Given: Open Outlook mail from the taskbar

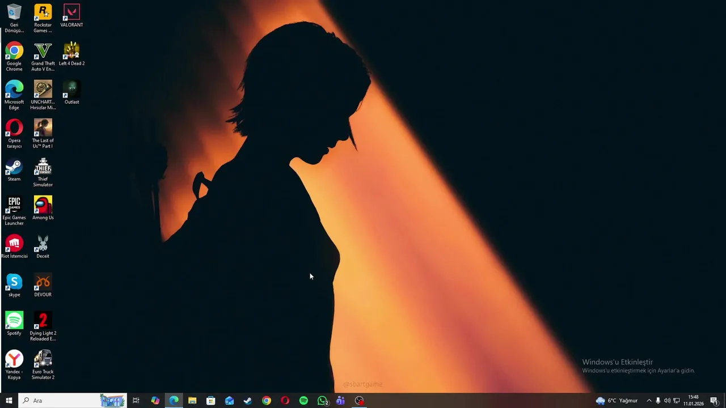Looking at the screenshot, I should pos(229,401).
